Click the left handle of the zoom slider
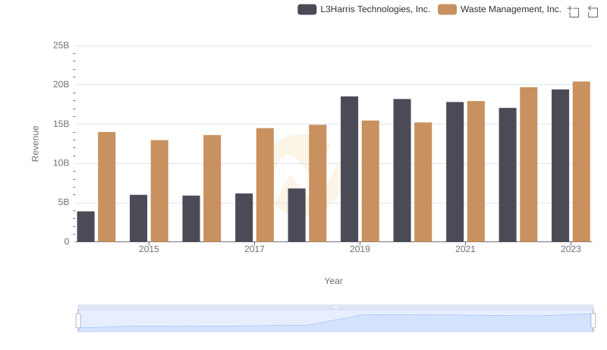This screenshot has height=350, width=607. pos(78,321)
